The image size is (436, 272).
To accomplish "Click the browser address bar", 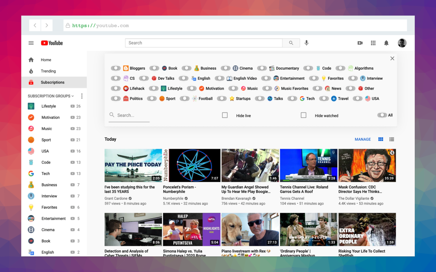I will (235, 26).
